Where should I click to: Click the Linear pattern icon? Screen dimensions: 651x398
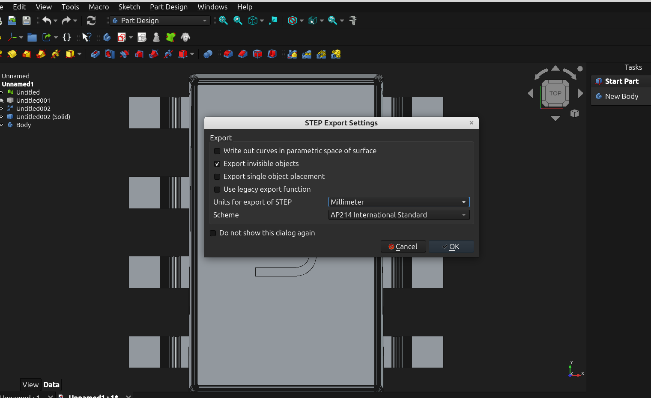[x=307, y=54]
